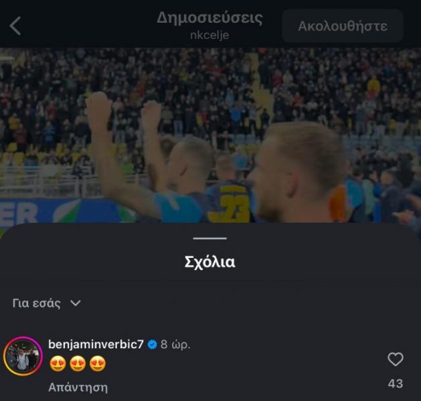Tap the heart-eyes emoji comment text
This screenshot has width=421, height=401.
pos(78,364)
